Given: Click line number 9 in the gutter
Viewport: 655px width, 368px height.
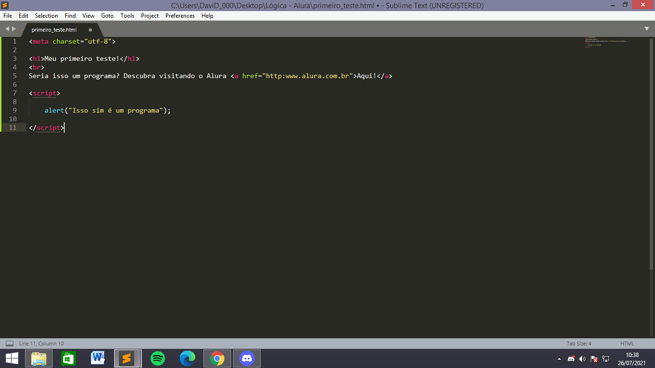Looking at the screenshot, I should click(x=14, y=110).
